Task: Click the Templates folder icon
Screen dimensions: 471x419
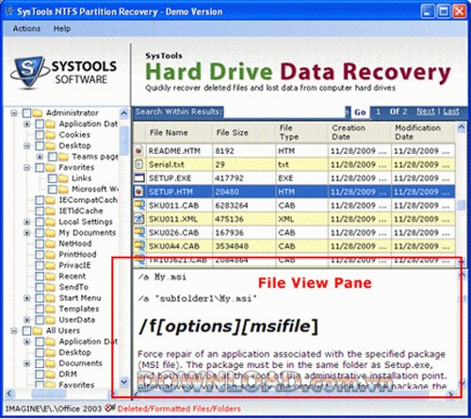Action: click(x=50, y=309)
